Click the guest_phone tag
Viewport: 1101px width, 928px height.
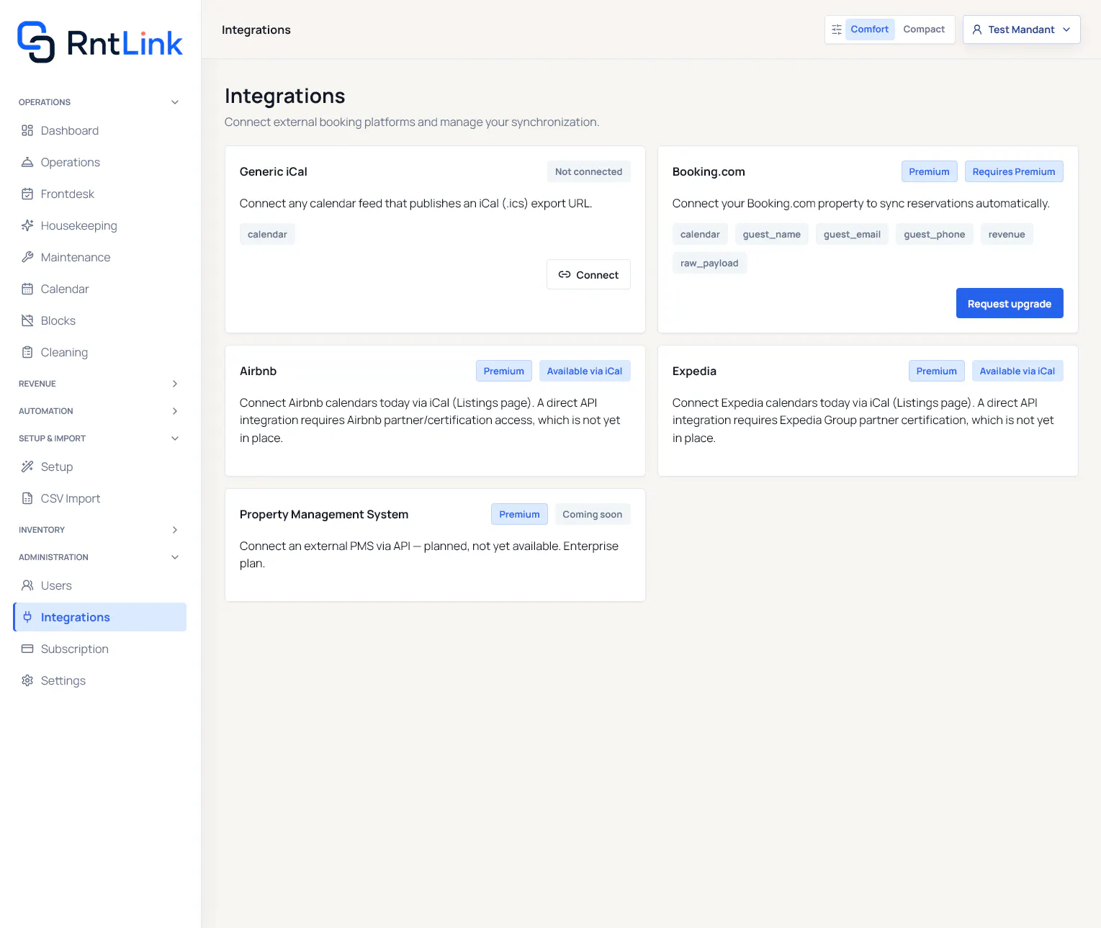click(935, 234)
